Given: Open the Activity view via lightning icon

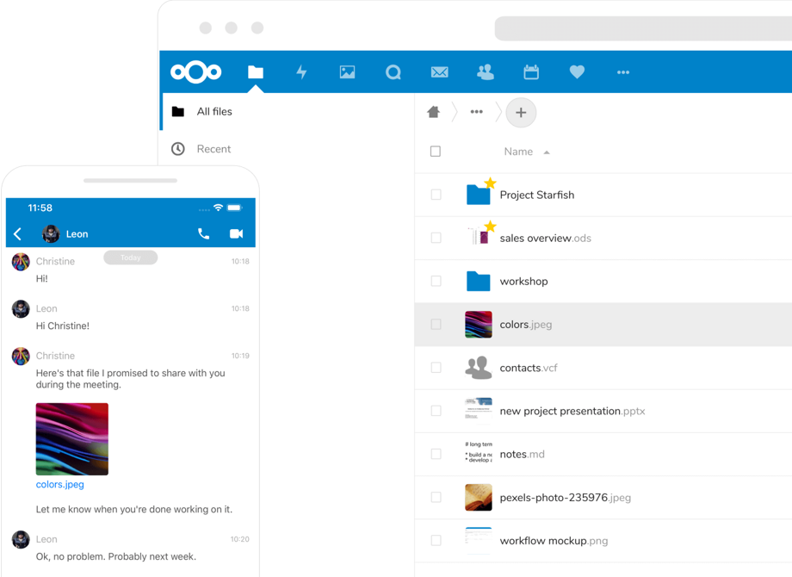Looking at the screenshot, I should click(301, 72).
